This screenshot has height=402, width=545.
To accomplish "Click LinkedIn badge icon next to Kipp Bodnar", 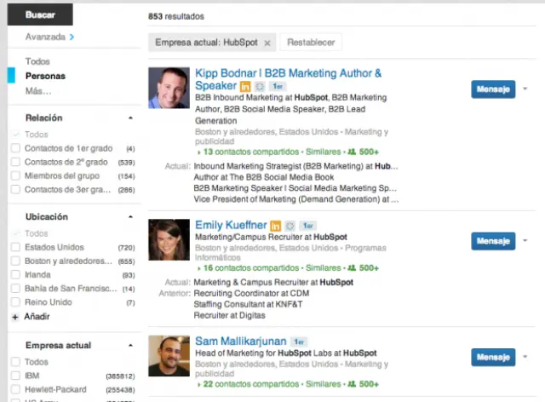I will point(245,87).
